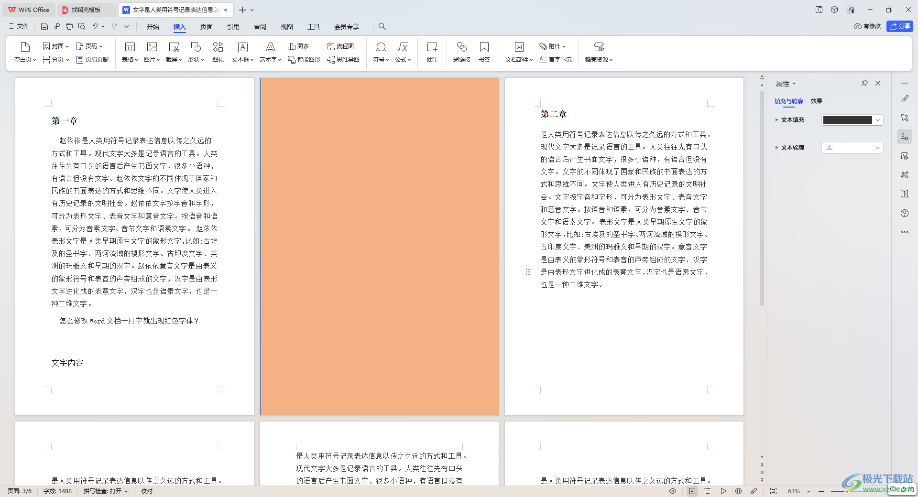Select the 效果 tab in properties panel
918x497 pixels.
pyautogui.click(x=817, y=101)
